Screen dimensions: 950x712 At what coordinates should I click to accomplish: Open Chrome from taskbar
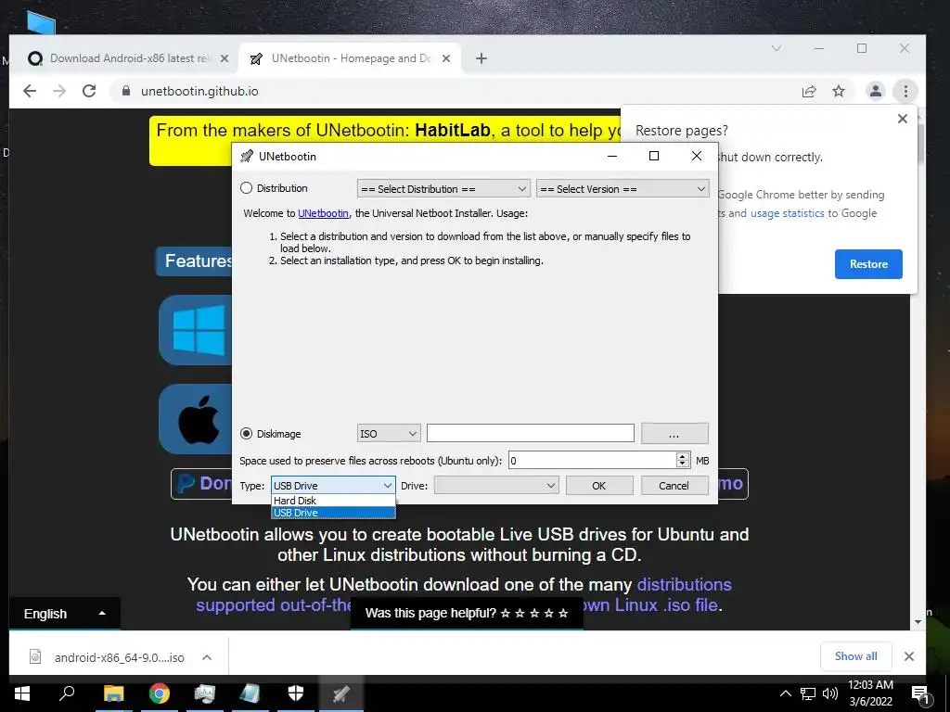159,693
